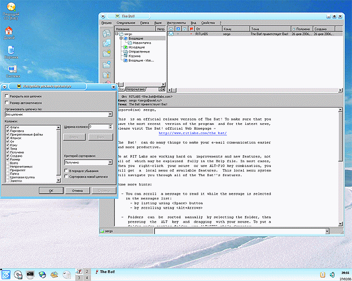Select the RITLABS message row
The height and width of the screenshot is (281, 352).
coord(255,34)
